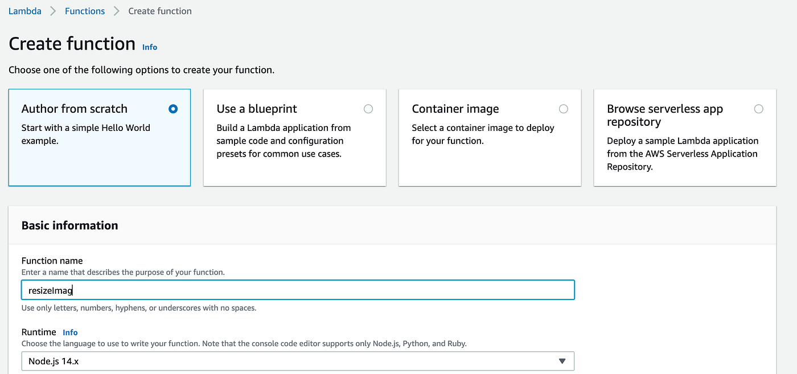Click the Basic information section header
This screenshot has height=374, width=797.
[70, 225]
